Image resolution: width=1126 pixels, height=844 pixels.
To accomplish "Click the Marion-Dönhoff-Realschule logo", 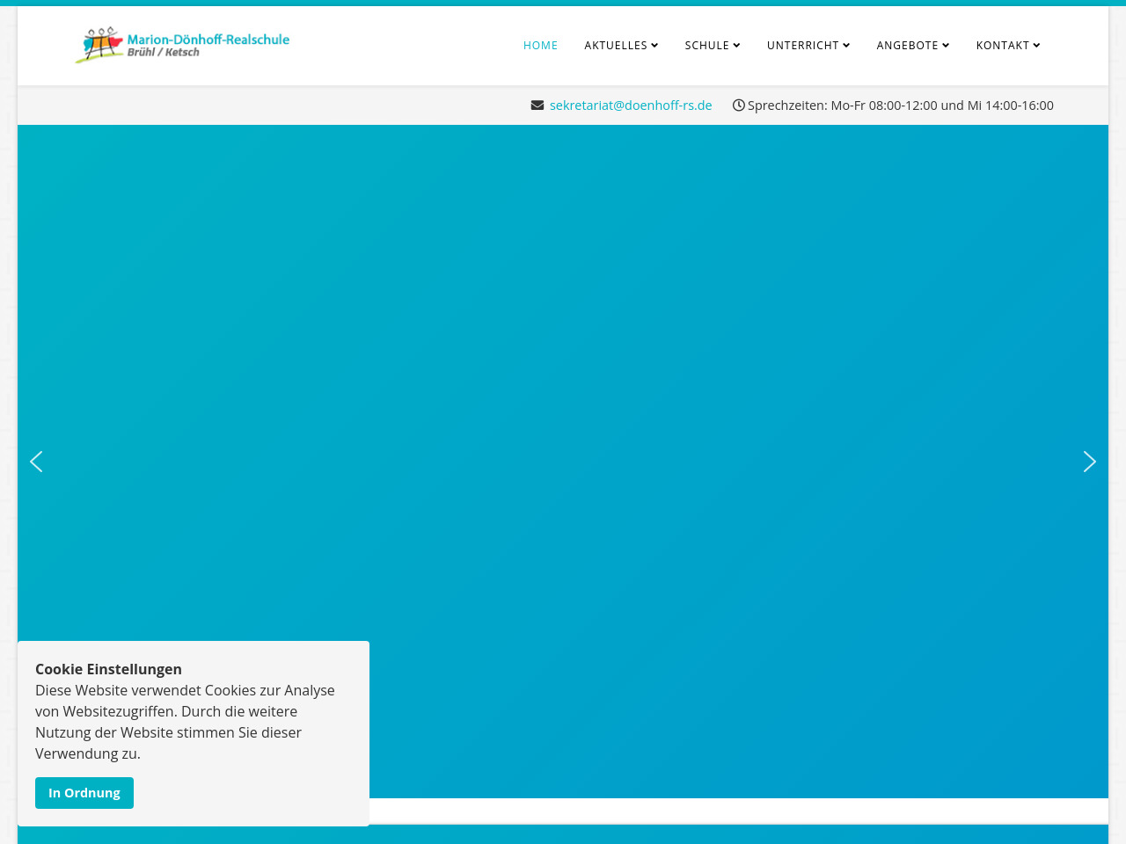I will tap(182, 45).
